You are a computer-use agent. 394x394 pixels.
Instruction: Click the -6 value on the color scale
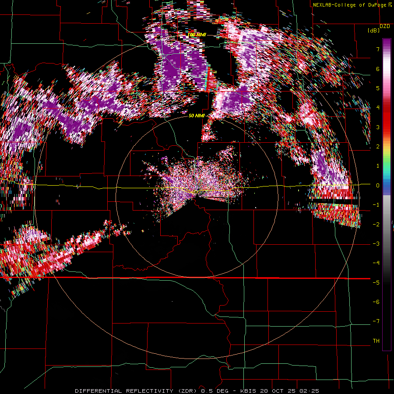click(376, 302)
